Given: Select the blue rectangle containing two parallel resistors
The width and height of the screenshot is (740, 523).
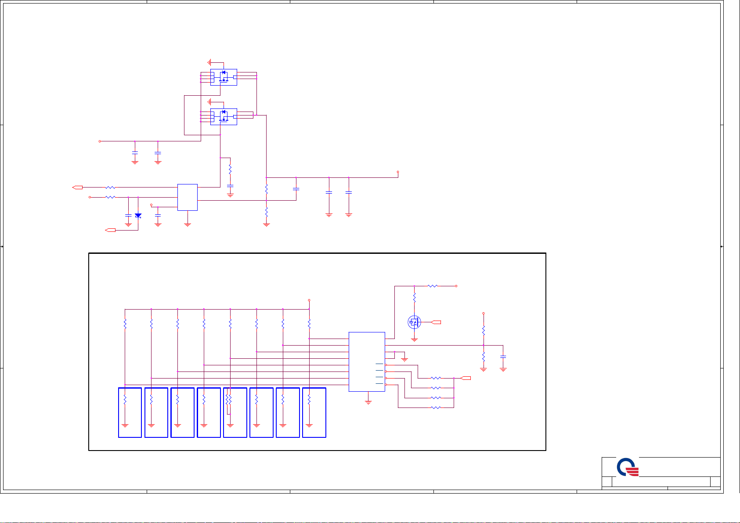Looking at the screenshot, I should point(235,413).
